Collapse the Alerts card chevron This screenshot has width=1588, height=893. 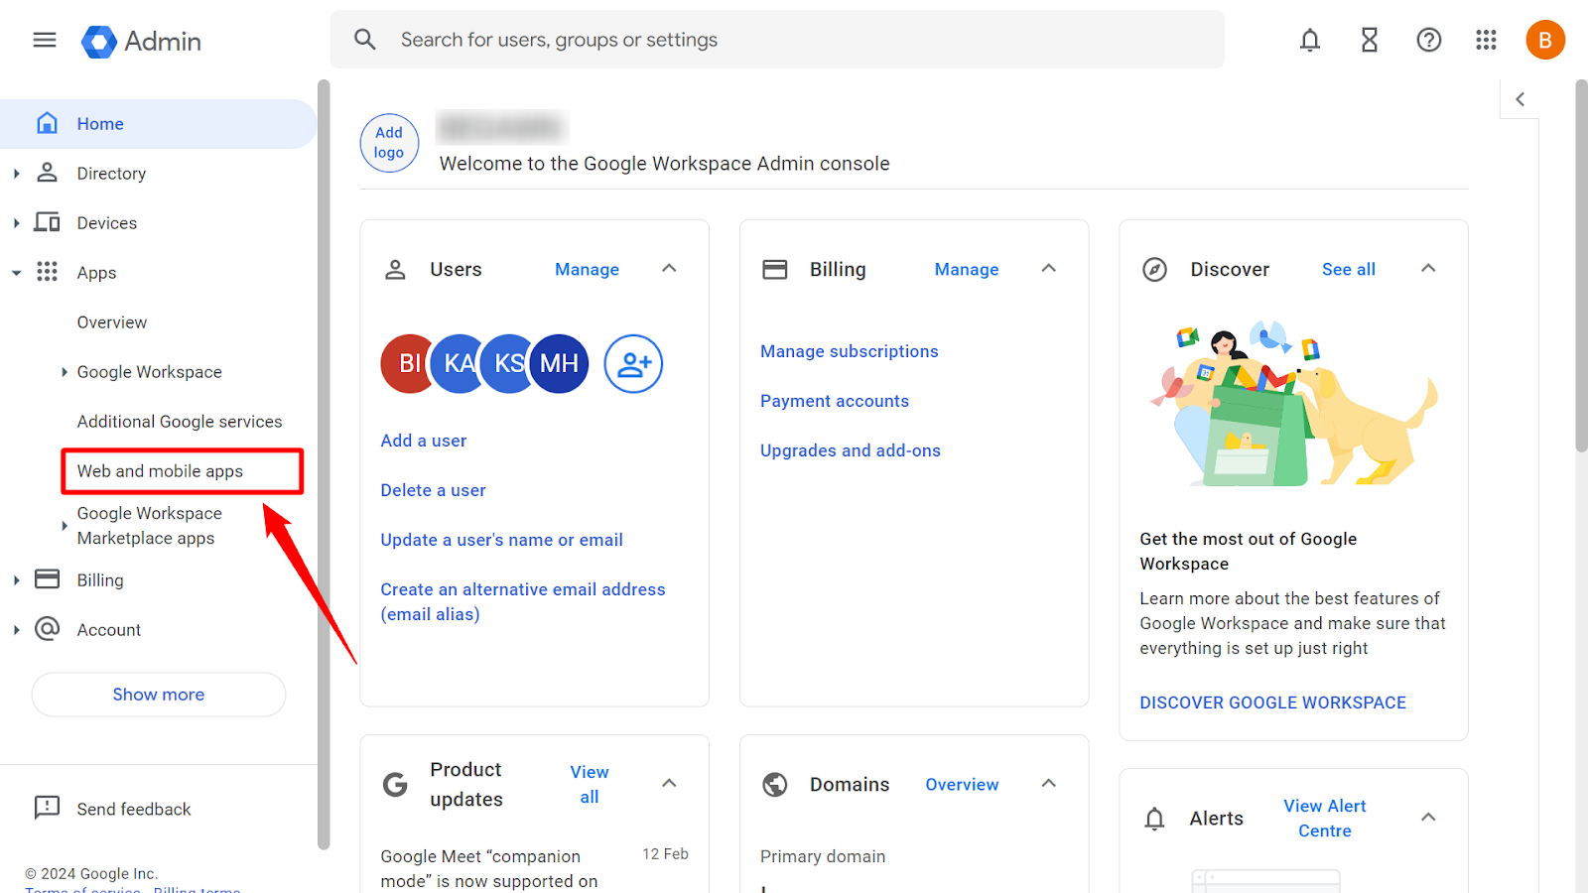1428,817
